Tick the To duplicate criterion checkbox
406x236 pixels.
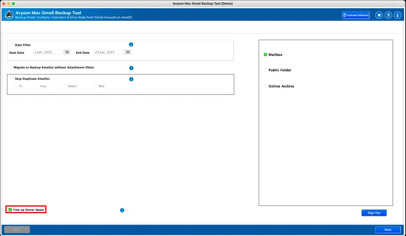click(16, 86)
